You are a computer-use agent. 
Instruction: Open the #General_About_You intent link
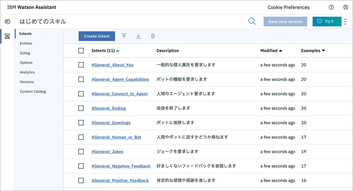click(112, 65)
